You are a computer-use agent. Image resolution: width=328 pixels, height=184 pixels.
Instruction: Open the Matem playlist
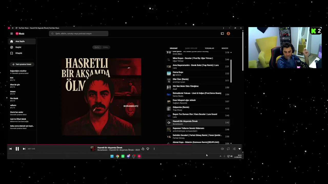pyautogui.click(x=22, y=93)
